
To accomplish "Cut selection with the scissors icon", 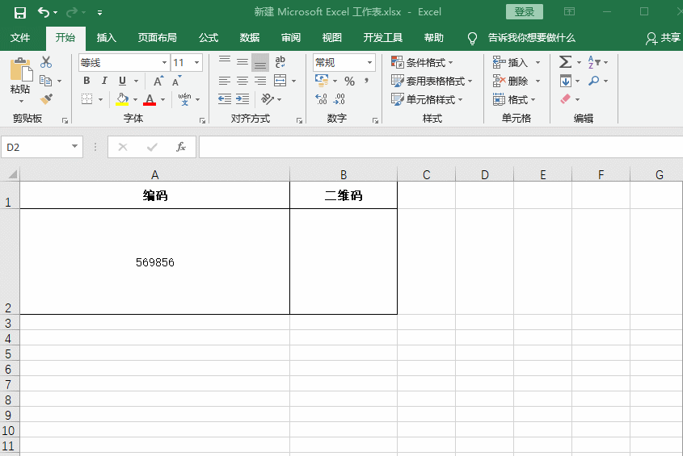I will tap(46, 62).
